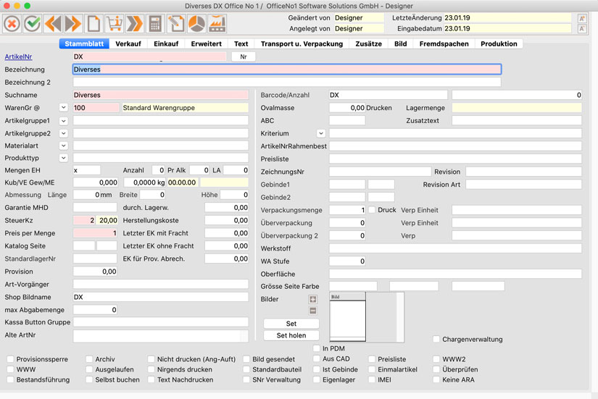Viewport: 598px width, 399px height.
Task: Expand the Artikelgruppe2 dropdown
Action: (x=63, y=133)
